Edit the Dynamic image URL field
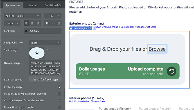The height and width of the screenshot is (110, 194). [45, 68]
